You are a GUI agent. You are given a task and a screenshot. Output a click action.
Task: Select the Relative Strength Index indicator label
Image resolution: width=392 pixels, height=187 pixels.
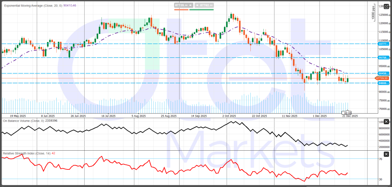point(29,153)
